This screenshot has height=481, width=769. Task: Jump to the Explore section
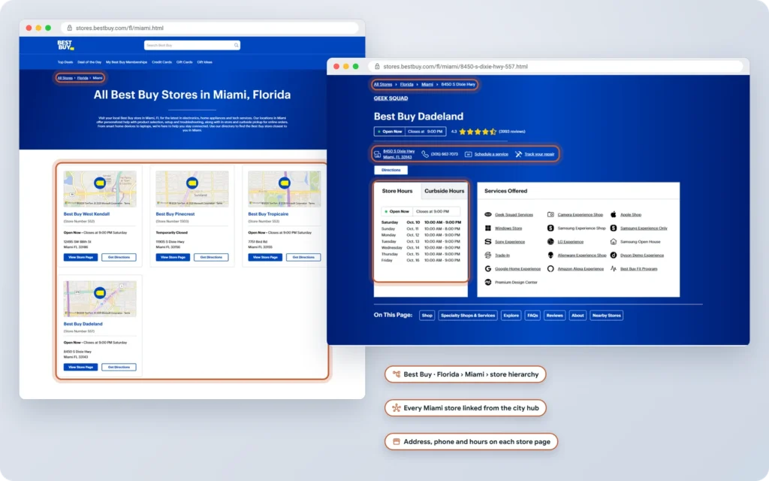[x=511, y=316]
